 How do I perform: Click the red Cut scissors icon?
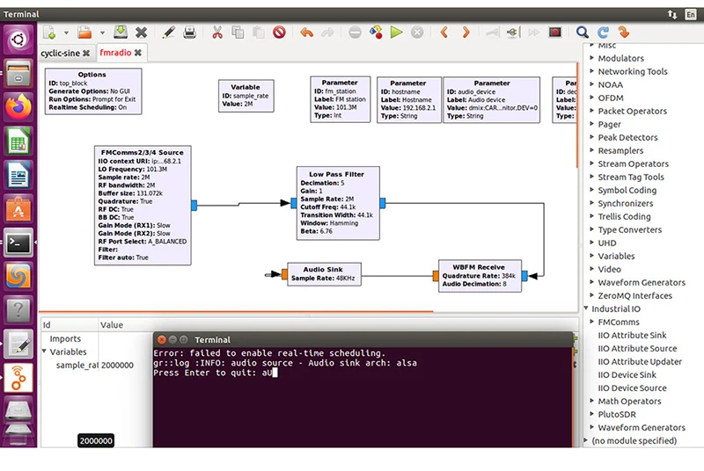(x=217, y=33)
